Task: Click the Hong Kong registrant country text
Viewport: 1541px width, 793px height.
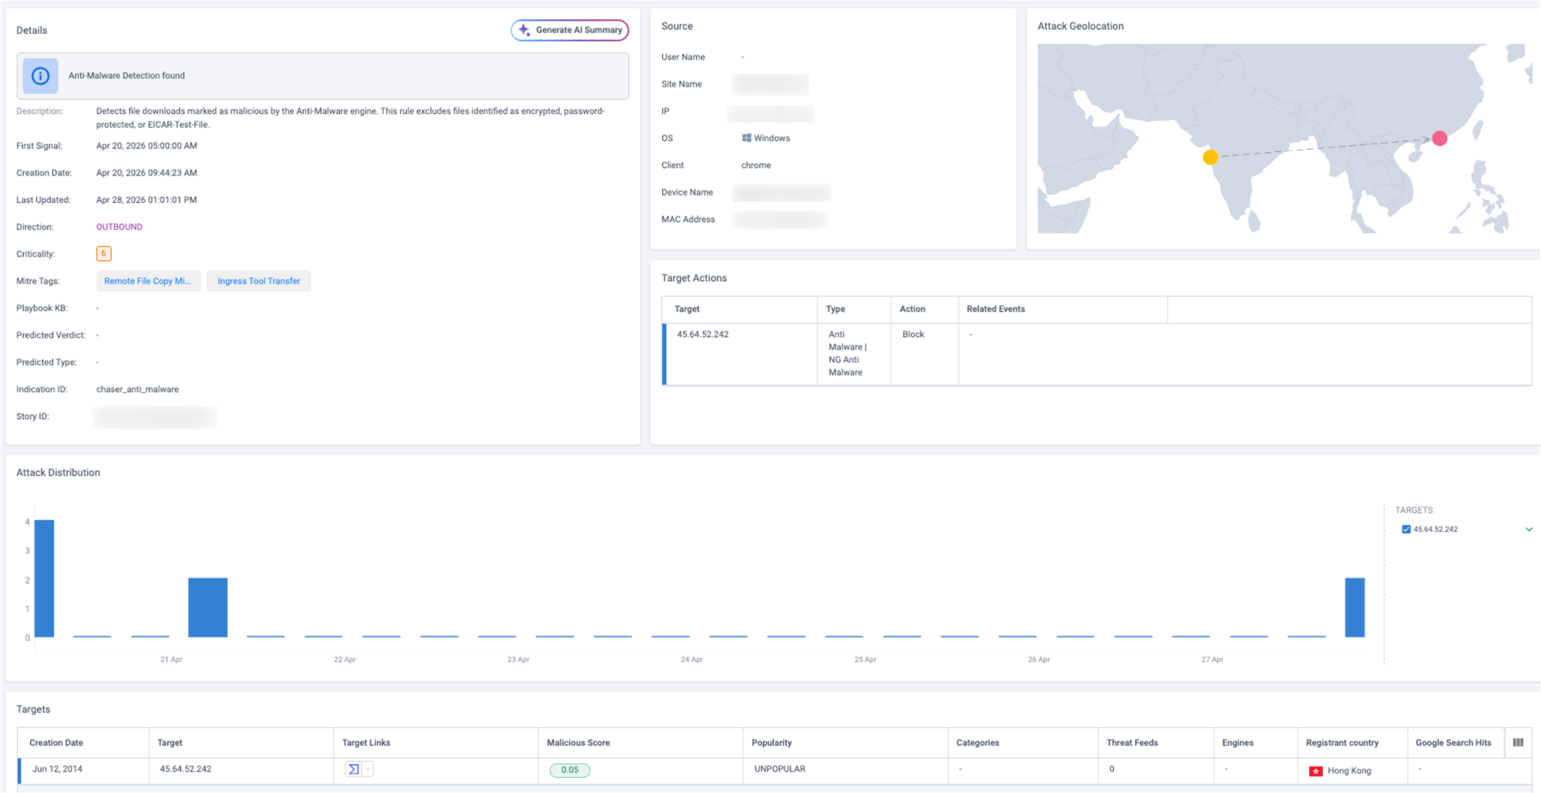Action: (x=1349, y=771)
